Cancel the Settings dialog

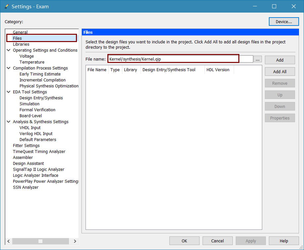coord(217,241)
